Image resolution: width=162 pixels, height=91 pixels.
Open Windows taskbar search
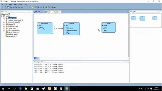(x=9, y=89)
